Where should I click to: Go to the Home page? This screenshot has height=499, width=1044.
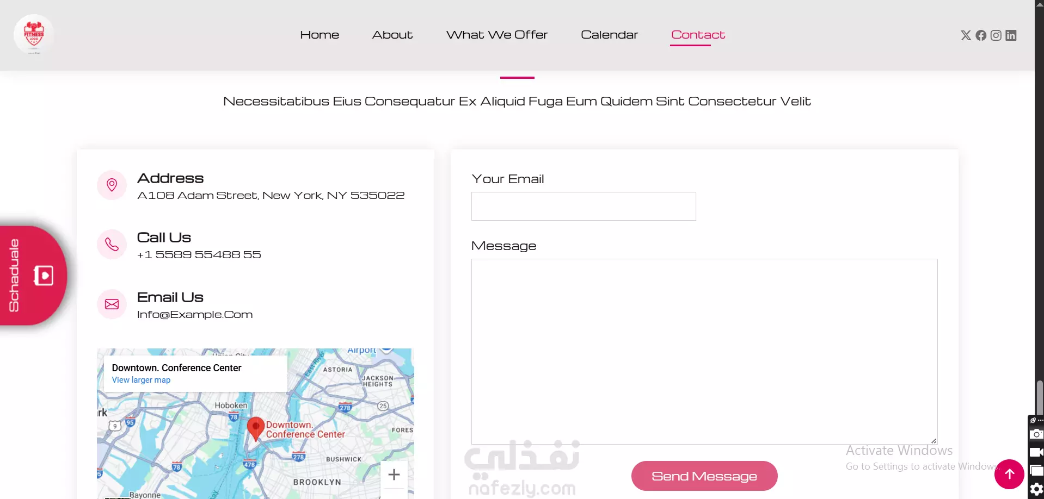click(320, 35)
